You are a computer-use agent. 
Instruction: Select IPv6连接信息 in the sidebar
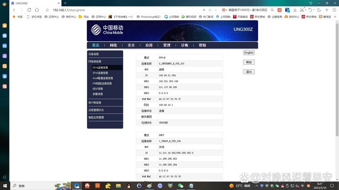tap(100, 73)
